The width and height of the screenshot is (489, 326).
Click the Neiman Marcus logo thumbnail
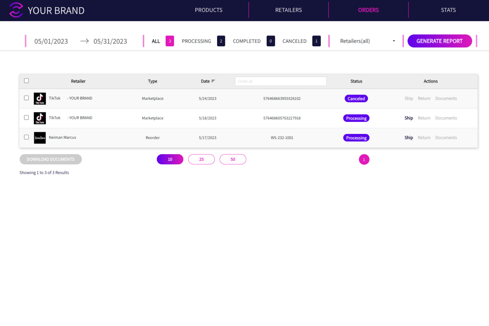[40, 138]
